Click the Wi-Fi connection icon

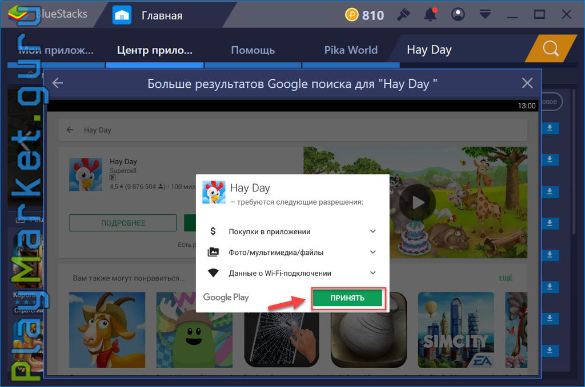[x=213, y=273]
